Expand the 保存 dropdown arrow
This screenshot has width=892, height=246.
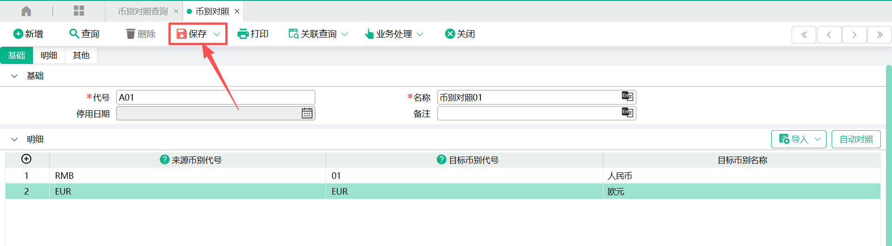click(217, 34)
